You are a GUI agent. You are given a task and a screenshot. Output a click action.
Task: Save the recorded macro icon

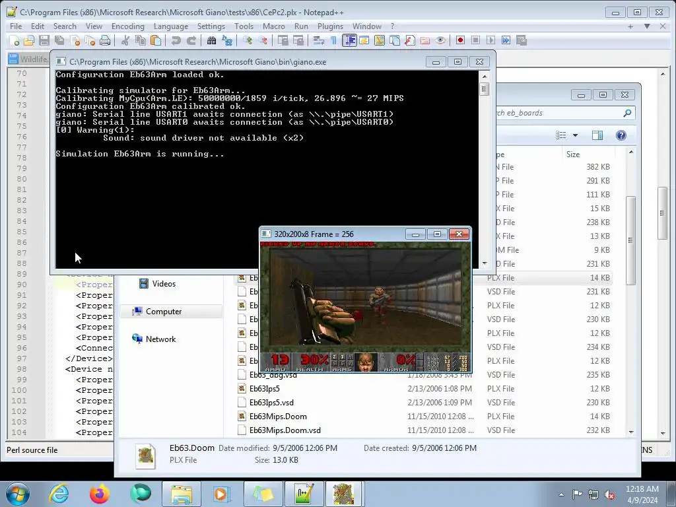point(522,40)
